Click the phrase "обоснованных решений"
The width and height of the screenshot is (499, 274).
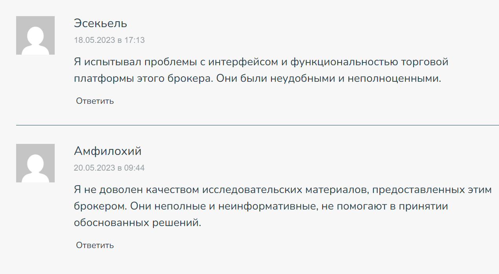click(x=137, y=223)
